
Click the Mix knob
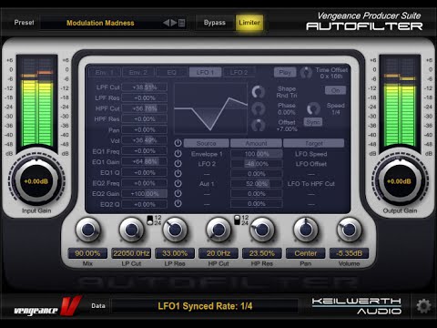pos(87,230)
